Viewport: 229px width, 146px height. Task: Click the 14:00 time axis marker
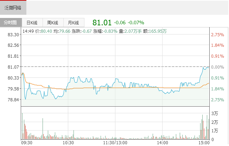(162, 143)
